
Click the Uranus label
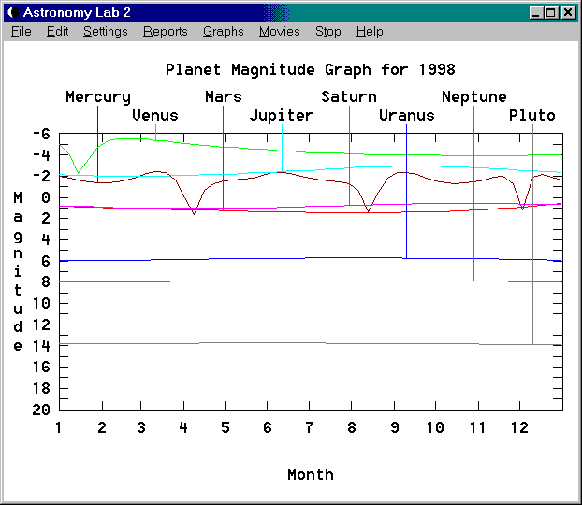(x=407, y=115)
